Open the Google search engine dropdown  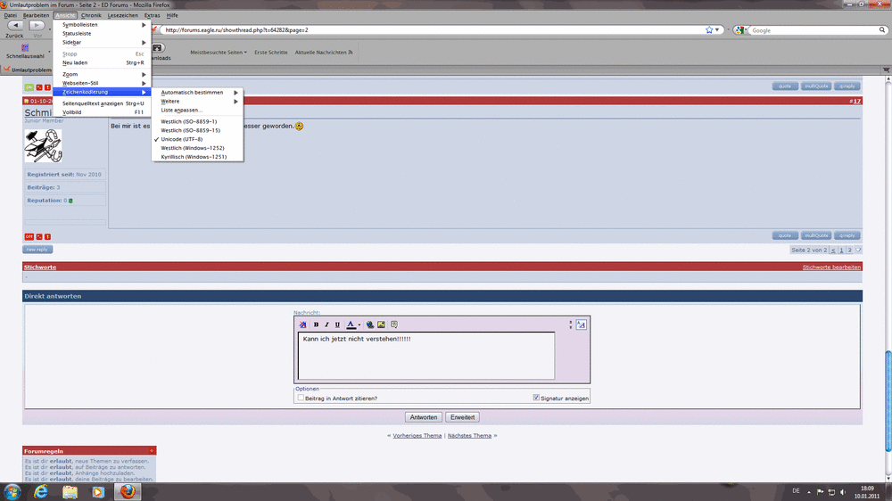740,30
